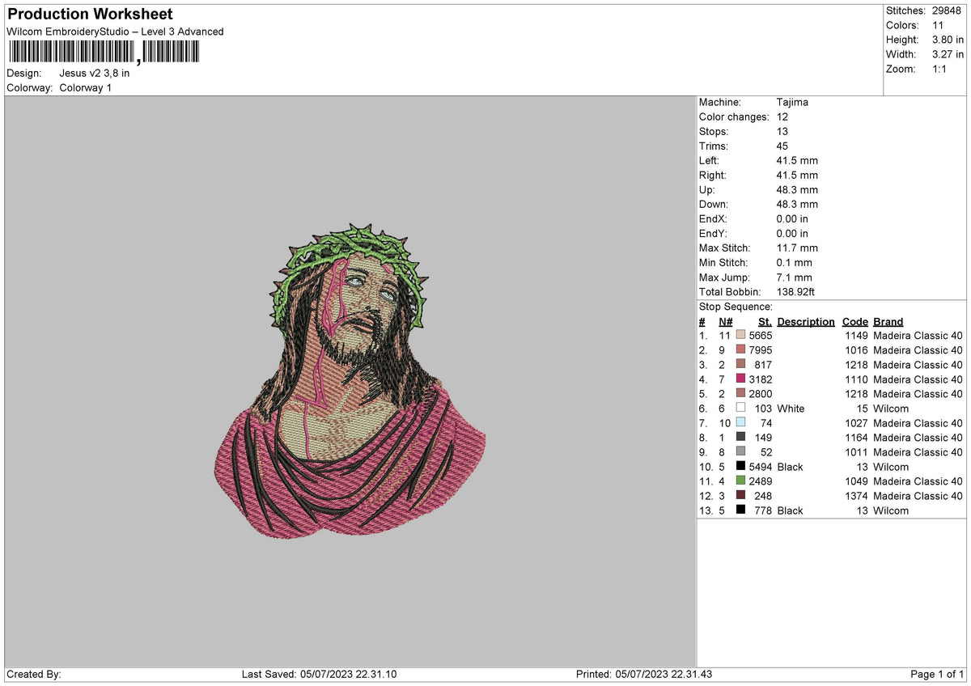Click the 'Created By:' footer label

pyautogui.click(x=34, y=674)
